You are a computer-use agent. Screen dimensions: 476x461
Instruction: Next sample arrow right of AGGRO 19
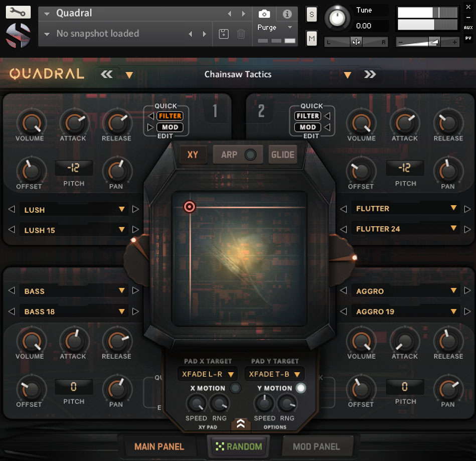point(467,312)
